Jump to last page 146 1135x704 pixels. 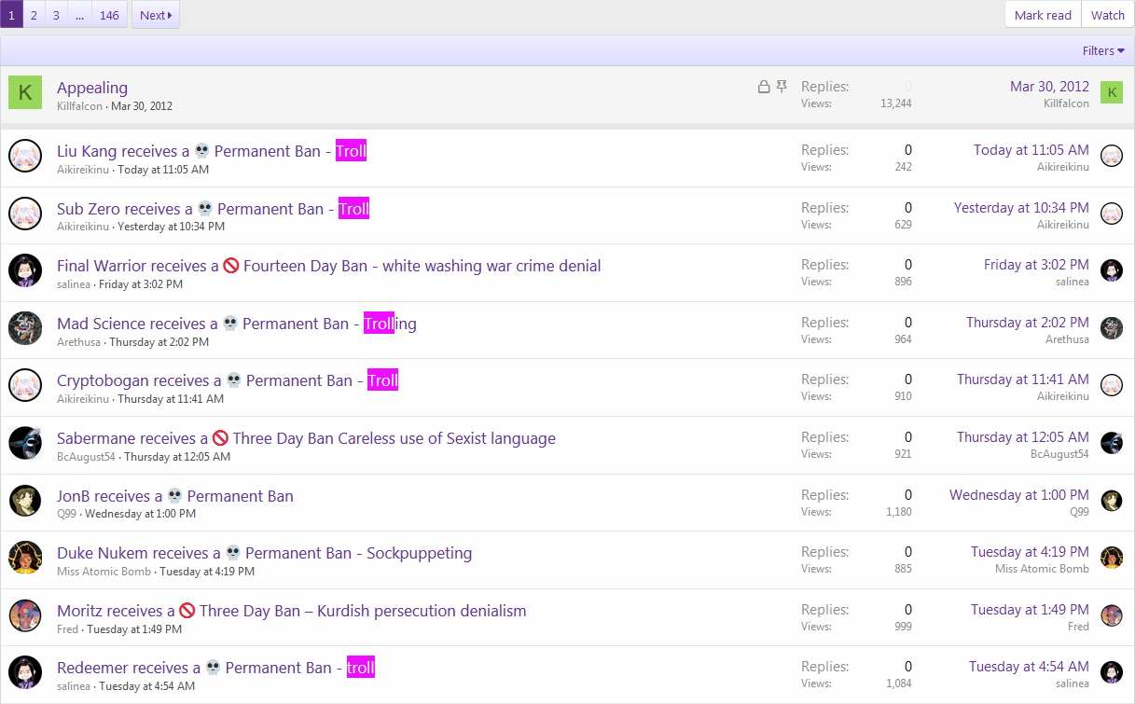(109, 15)
